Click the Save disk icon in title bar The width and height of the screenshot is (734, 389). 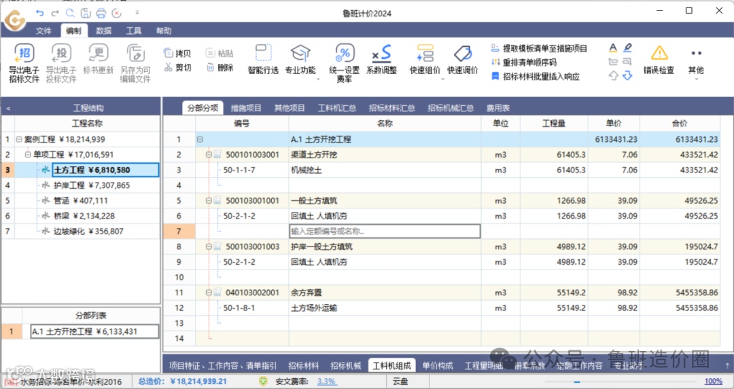pyautogui.click(x=86, y=13)
